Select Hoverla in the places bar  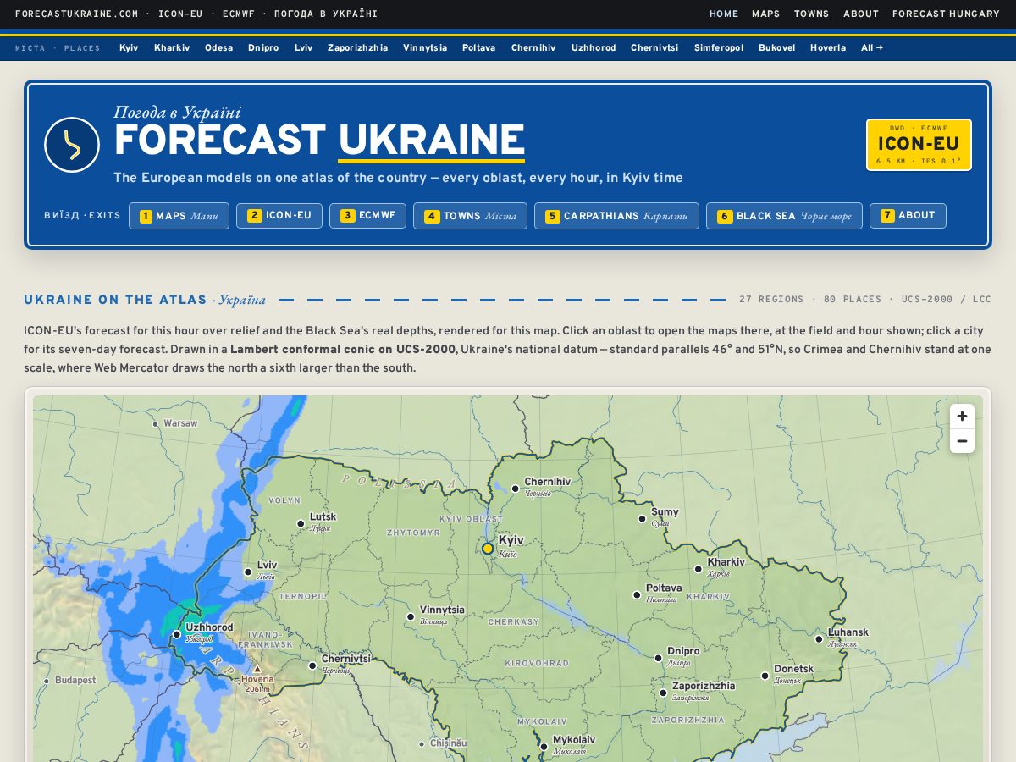(828, 48)
